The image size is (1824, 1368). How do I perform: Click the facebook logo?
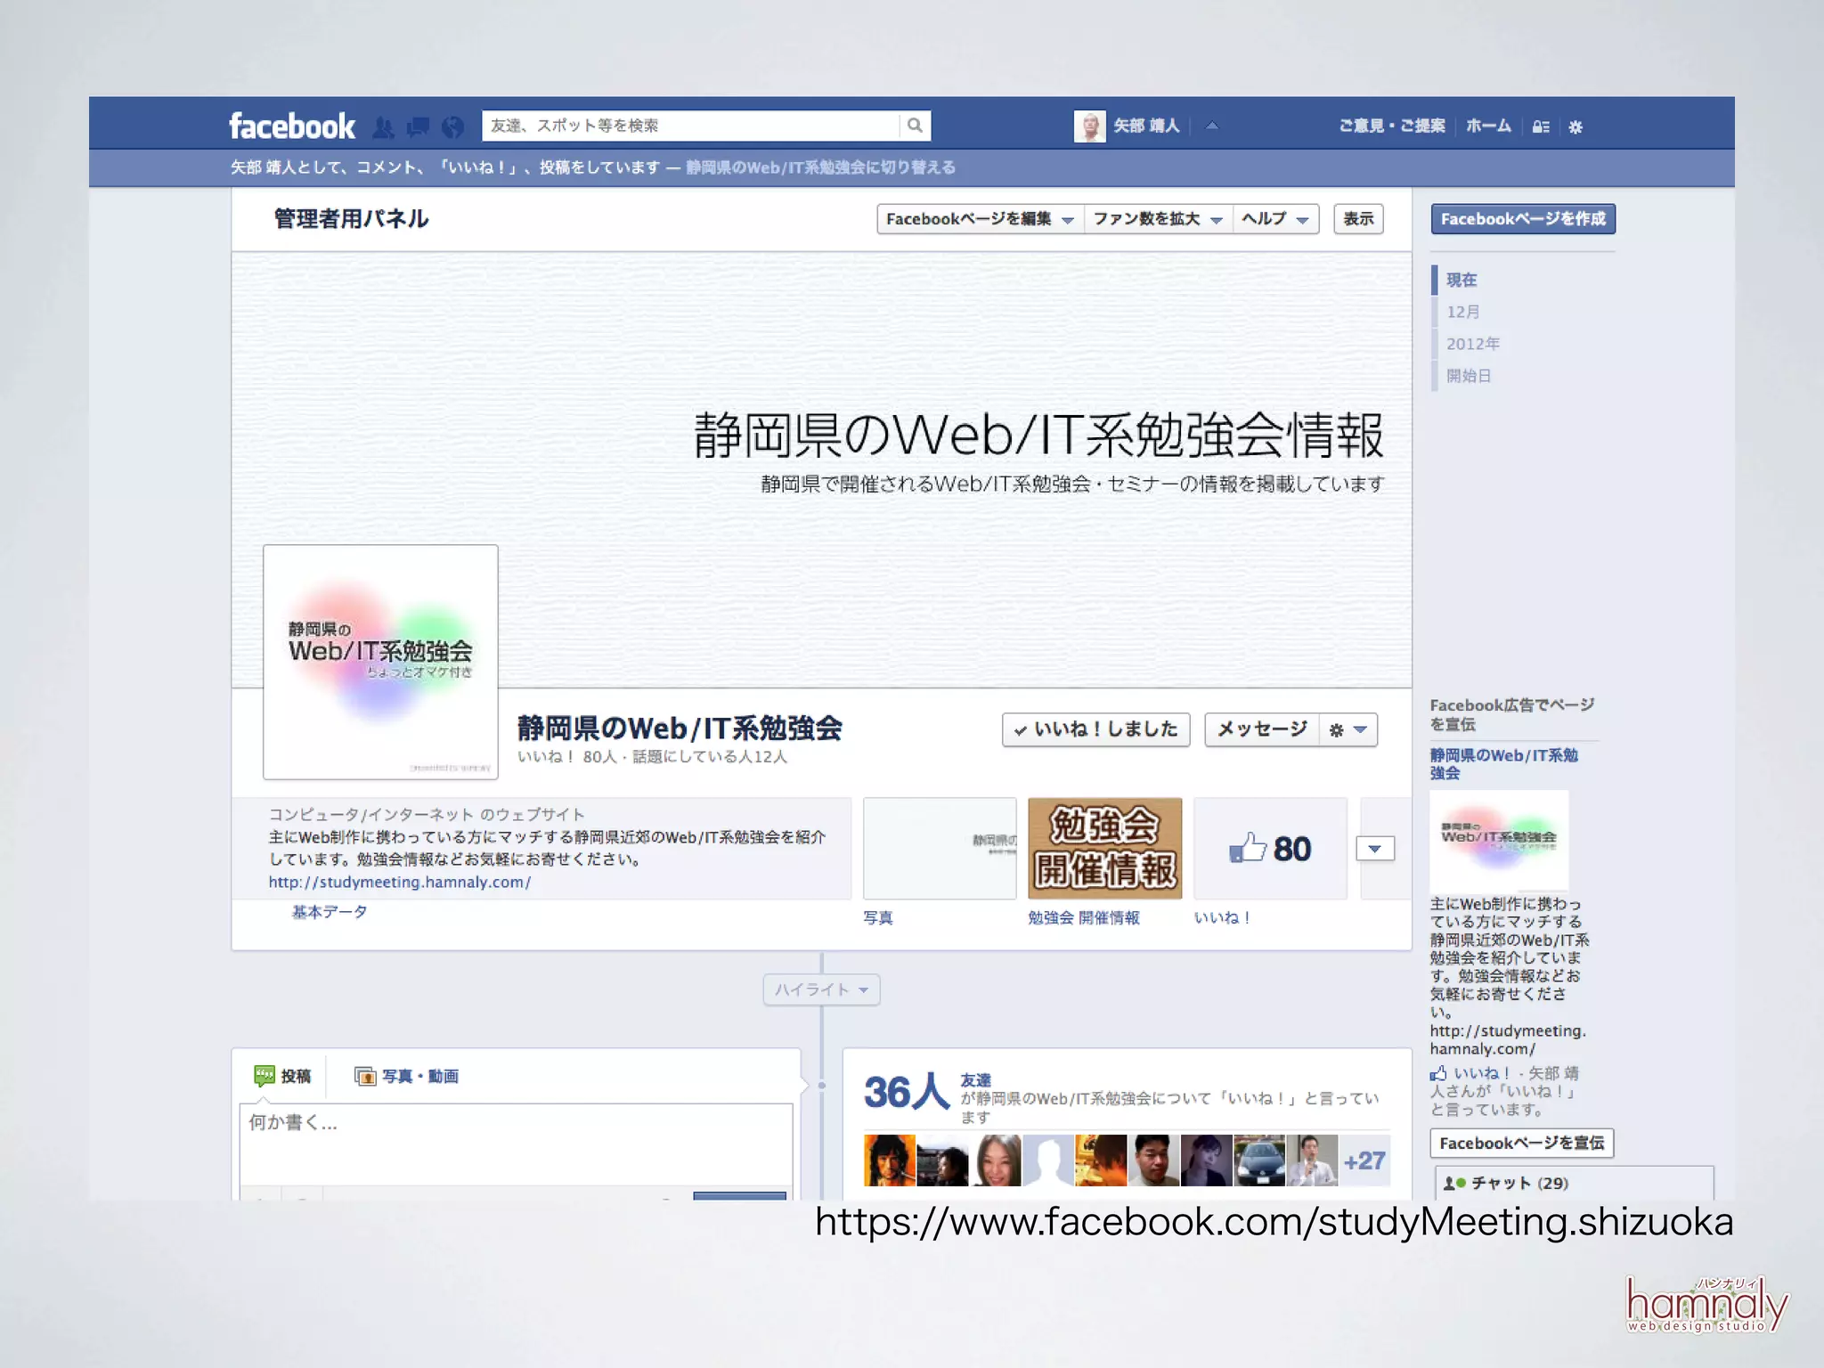292,126
